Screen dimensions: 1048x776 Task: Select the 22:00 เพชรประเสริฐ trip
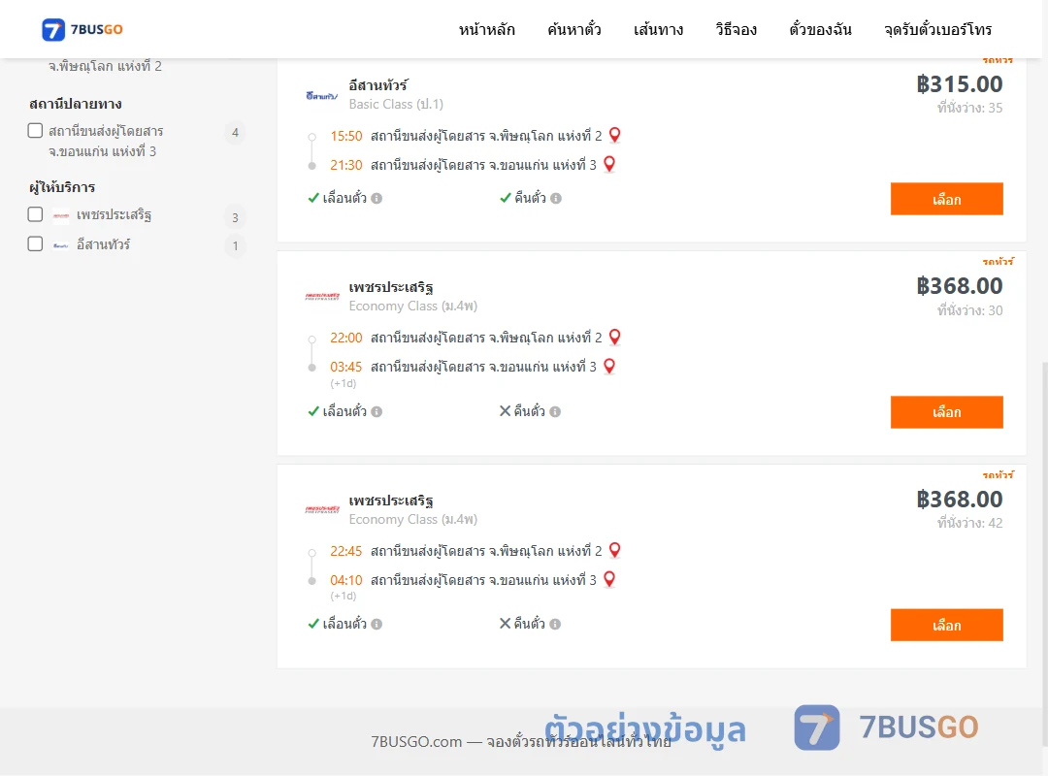946,412
